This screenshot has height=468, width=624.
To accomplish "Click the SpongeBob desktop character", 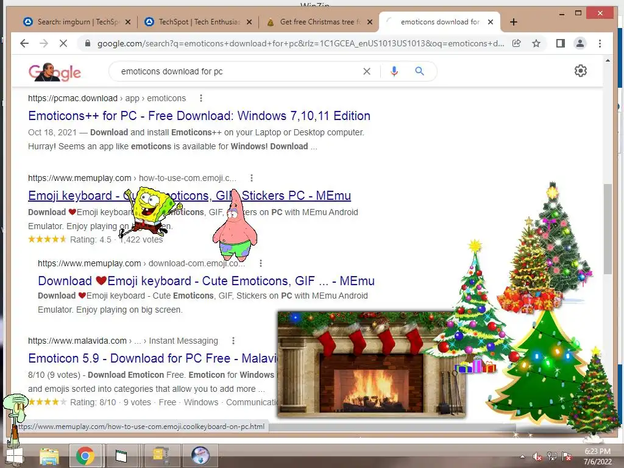I will (151, 212).
